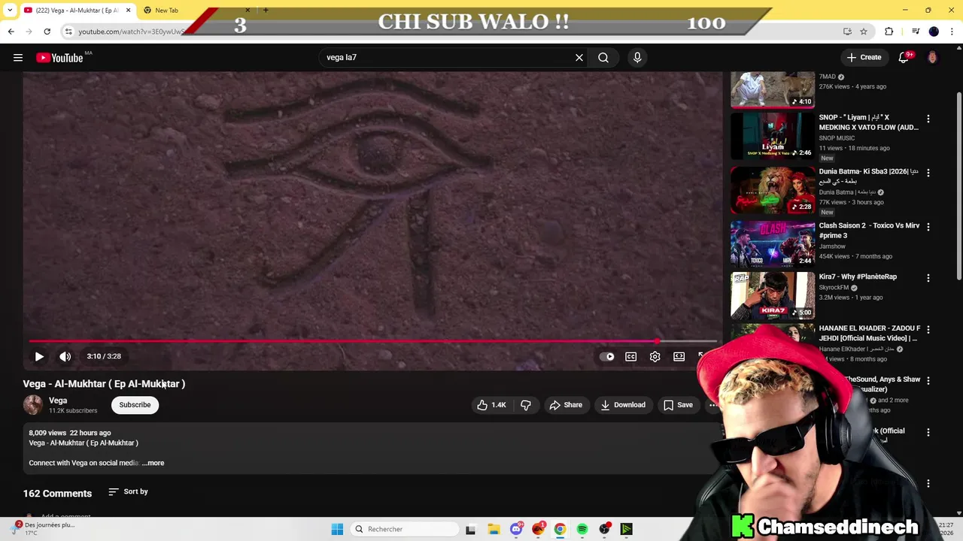Image resolution: width=963 pixels, height=541 pixels.
Task: Download the video
Action: click(x=623, y=405)
